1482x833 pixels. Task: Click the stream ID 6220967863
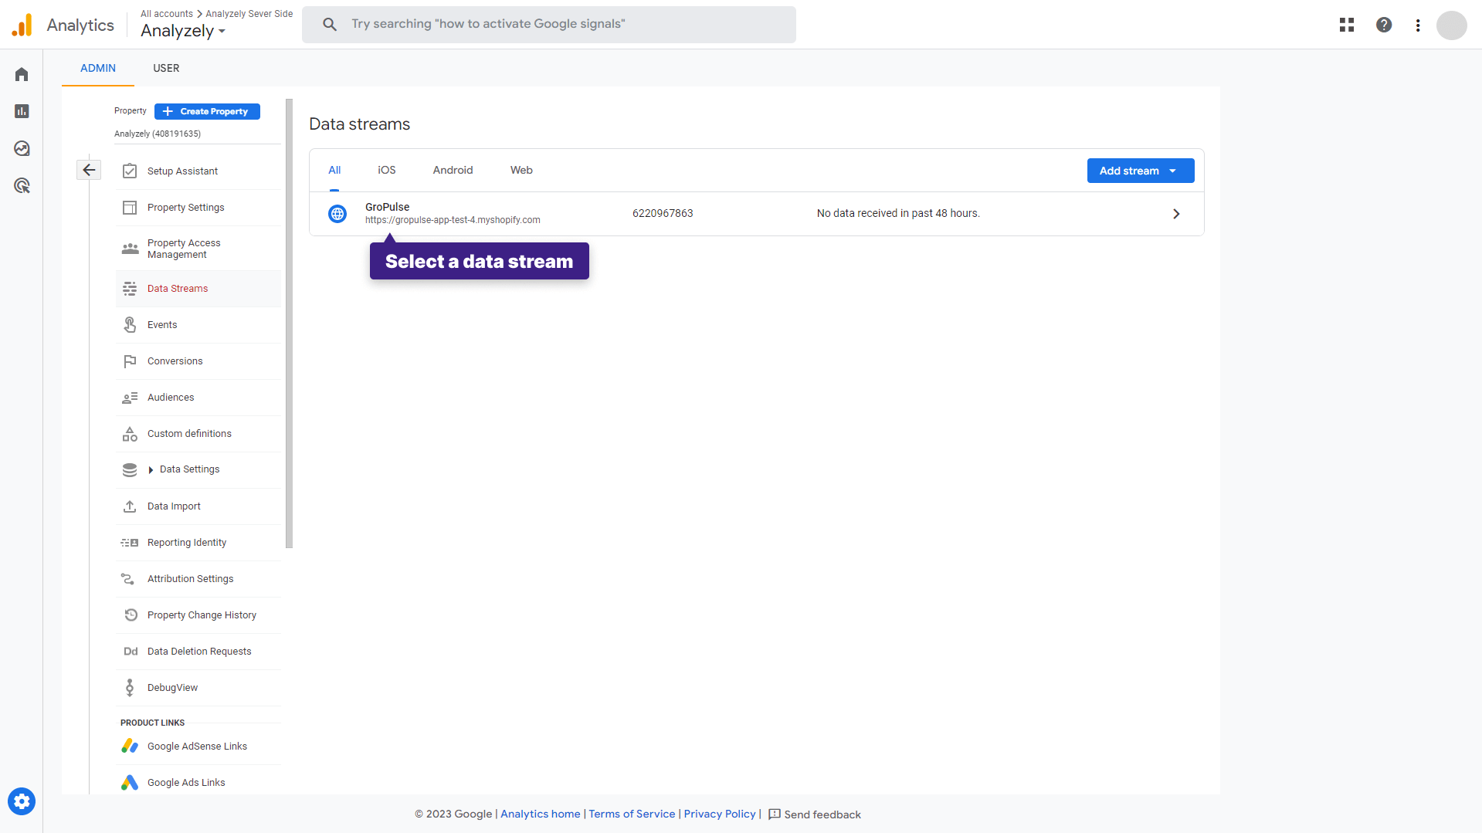(663, 214)
